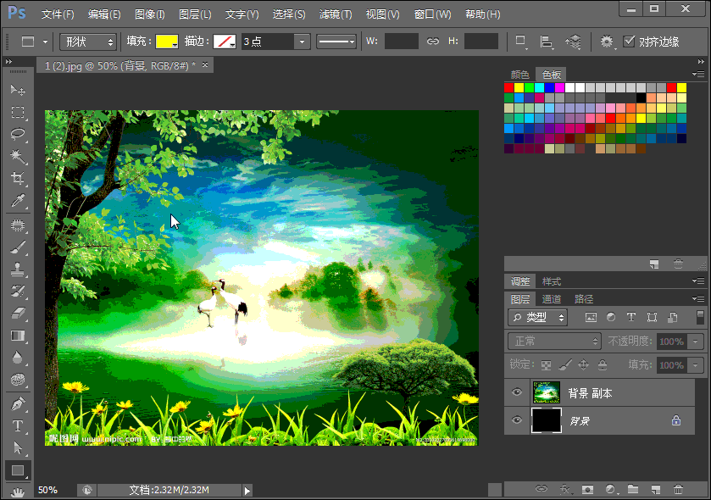Open the 图像(I) menu

click(x=150, y=14)
